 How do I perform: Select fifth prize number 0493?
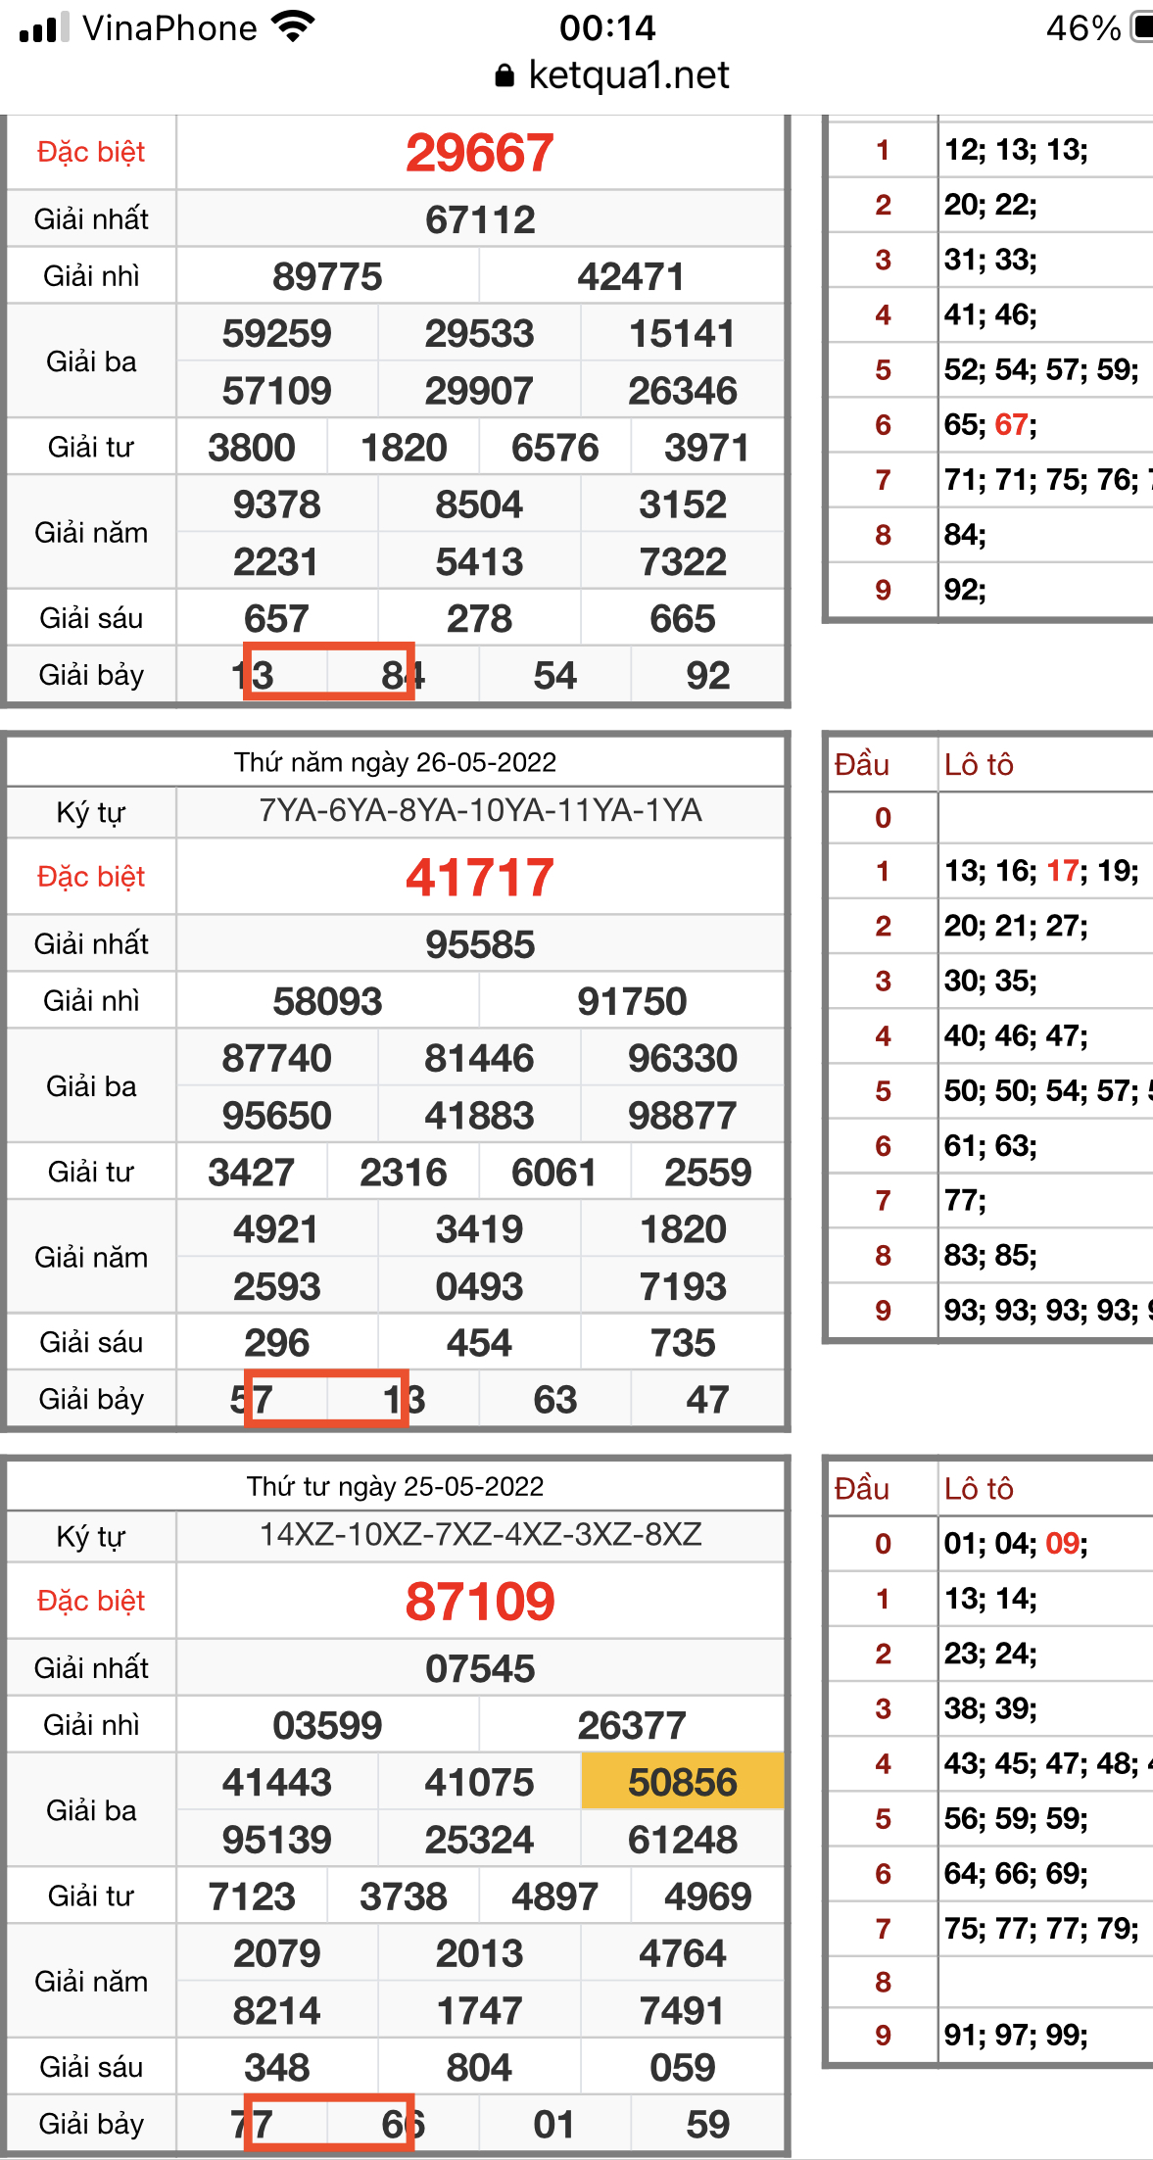[479, 1286]
